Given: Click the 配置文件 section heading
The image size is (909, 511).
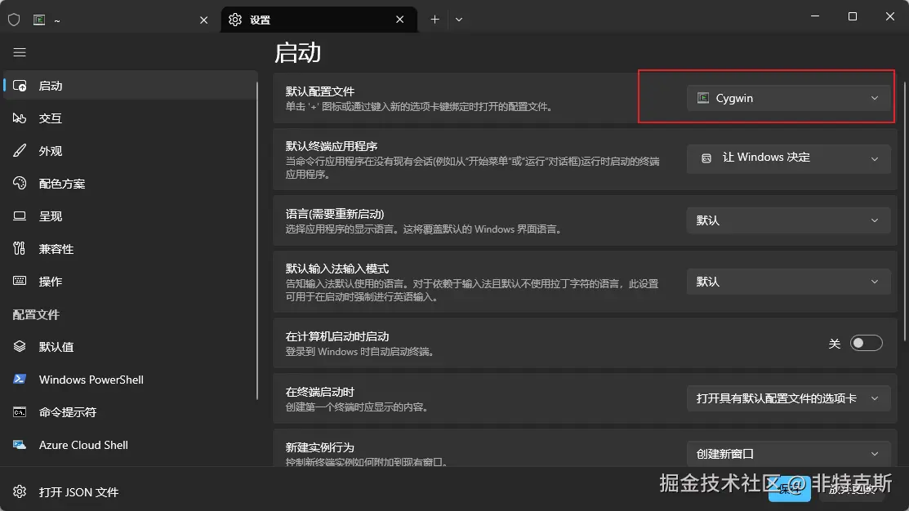Looking at the screenshot, I should (x=36, y=314).
